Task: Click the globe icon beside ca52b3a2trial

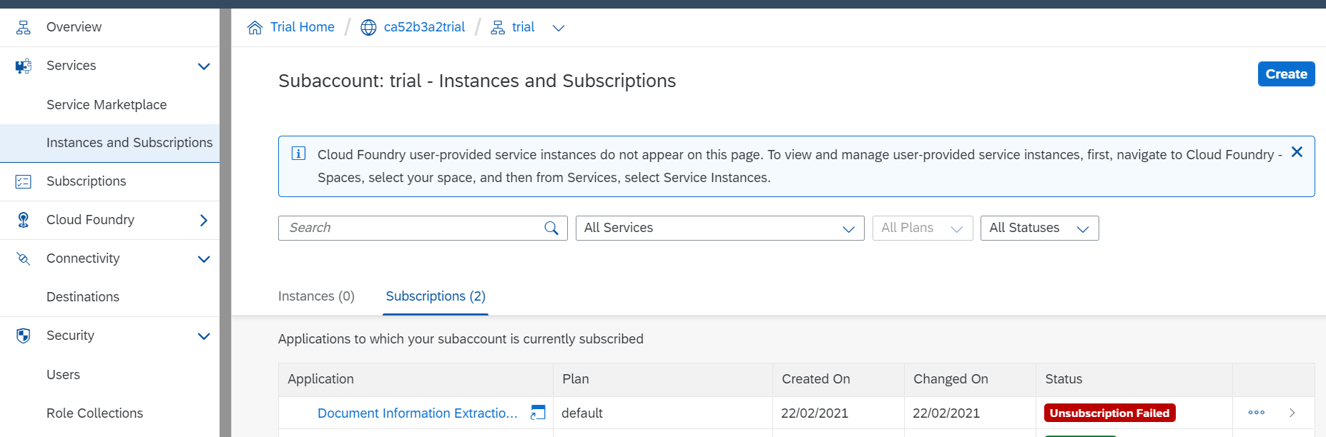Action: [x=368, y=28]
